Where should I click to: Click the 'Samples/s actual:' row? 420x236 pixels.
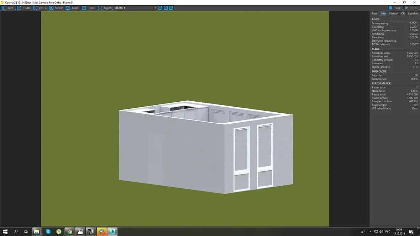tap(395, 101)
